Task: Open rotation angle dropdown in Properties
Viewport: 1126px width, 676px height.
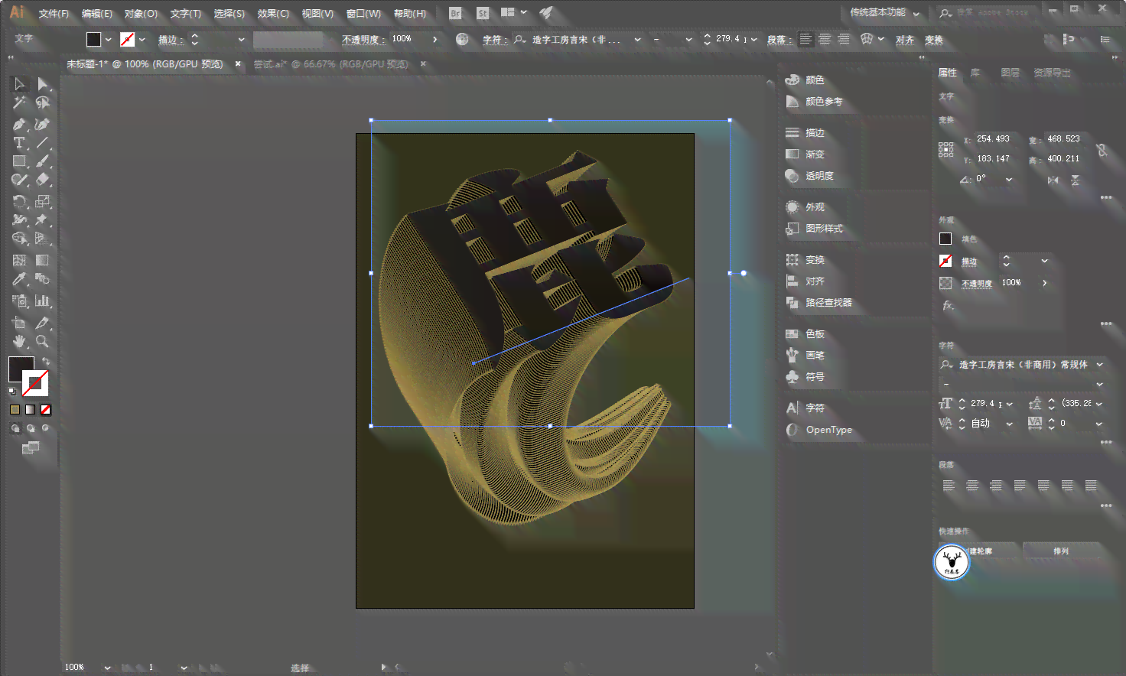Action: pos(1009,180)
